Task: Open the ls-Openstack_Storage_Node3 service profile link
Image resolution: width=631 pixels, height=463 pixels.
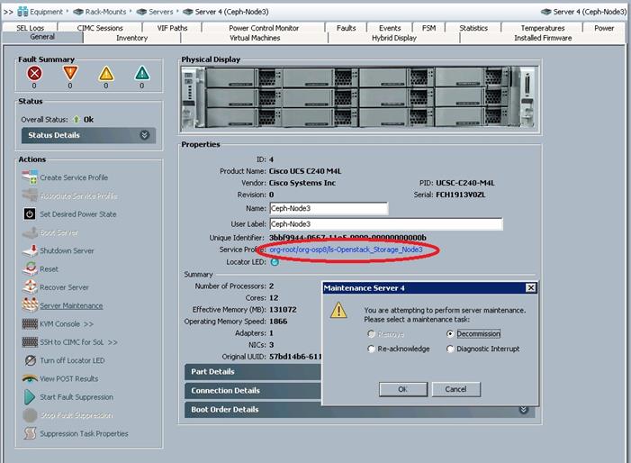Action: pos(346,250)
